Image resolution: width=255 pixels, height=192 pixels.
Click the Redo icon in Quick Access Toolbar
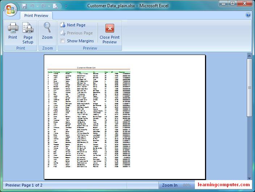click(x=43, y=6)
